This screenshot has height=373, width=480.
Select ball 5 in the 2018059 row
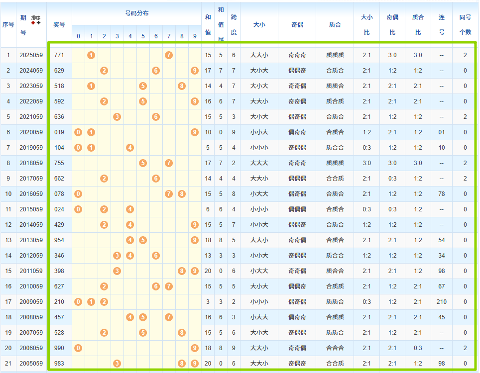[x=143, y=163]
